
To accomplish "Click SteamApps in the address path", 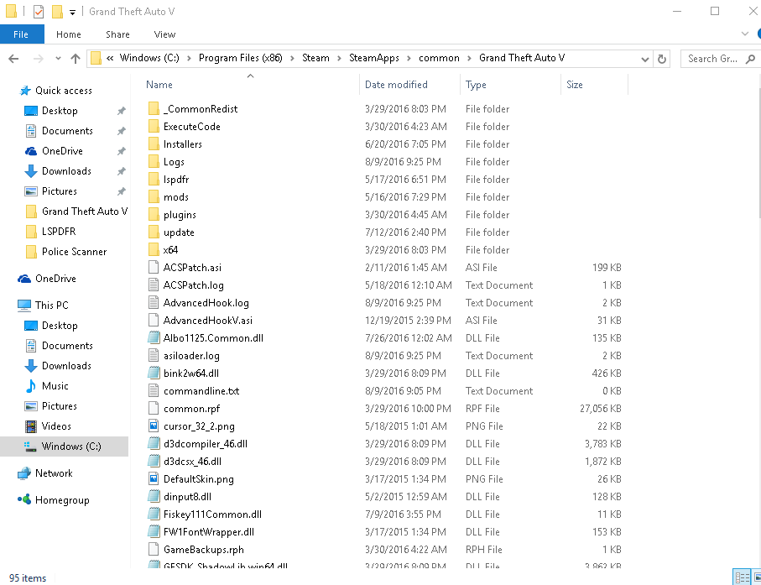I will tap(373, 58).
